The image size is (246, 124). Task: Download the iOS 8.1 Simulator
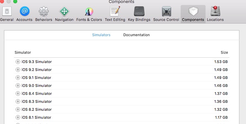point(18,117)
